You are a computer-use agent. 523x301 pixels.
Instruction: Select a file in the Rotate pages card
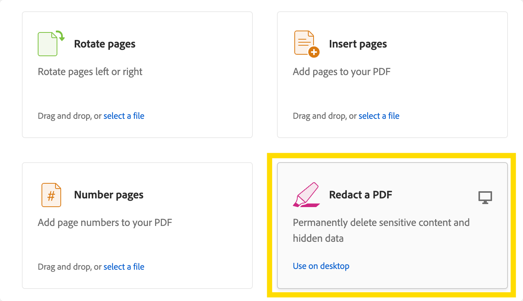coord(124,116)
